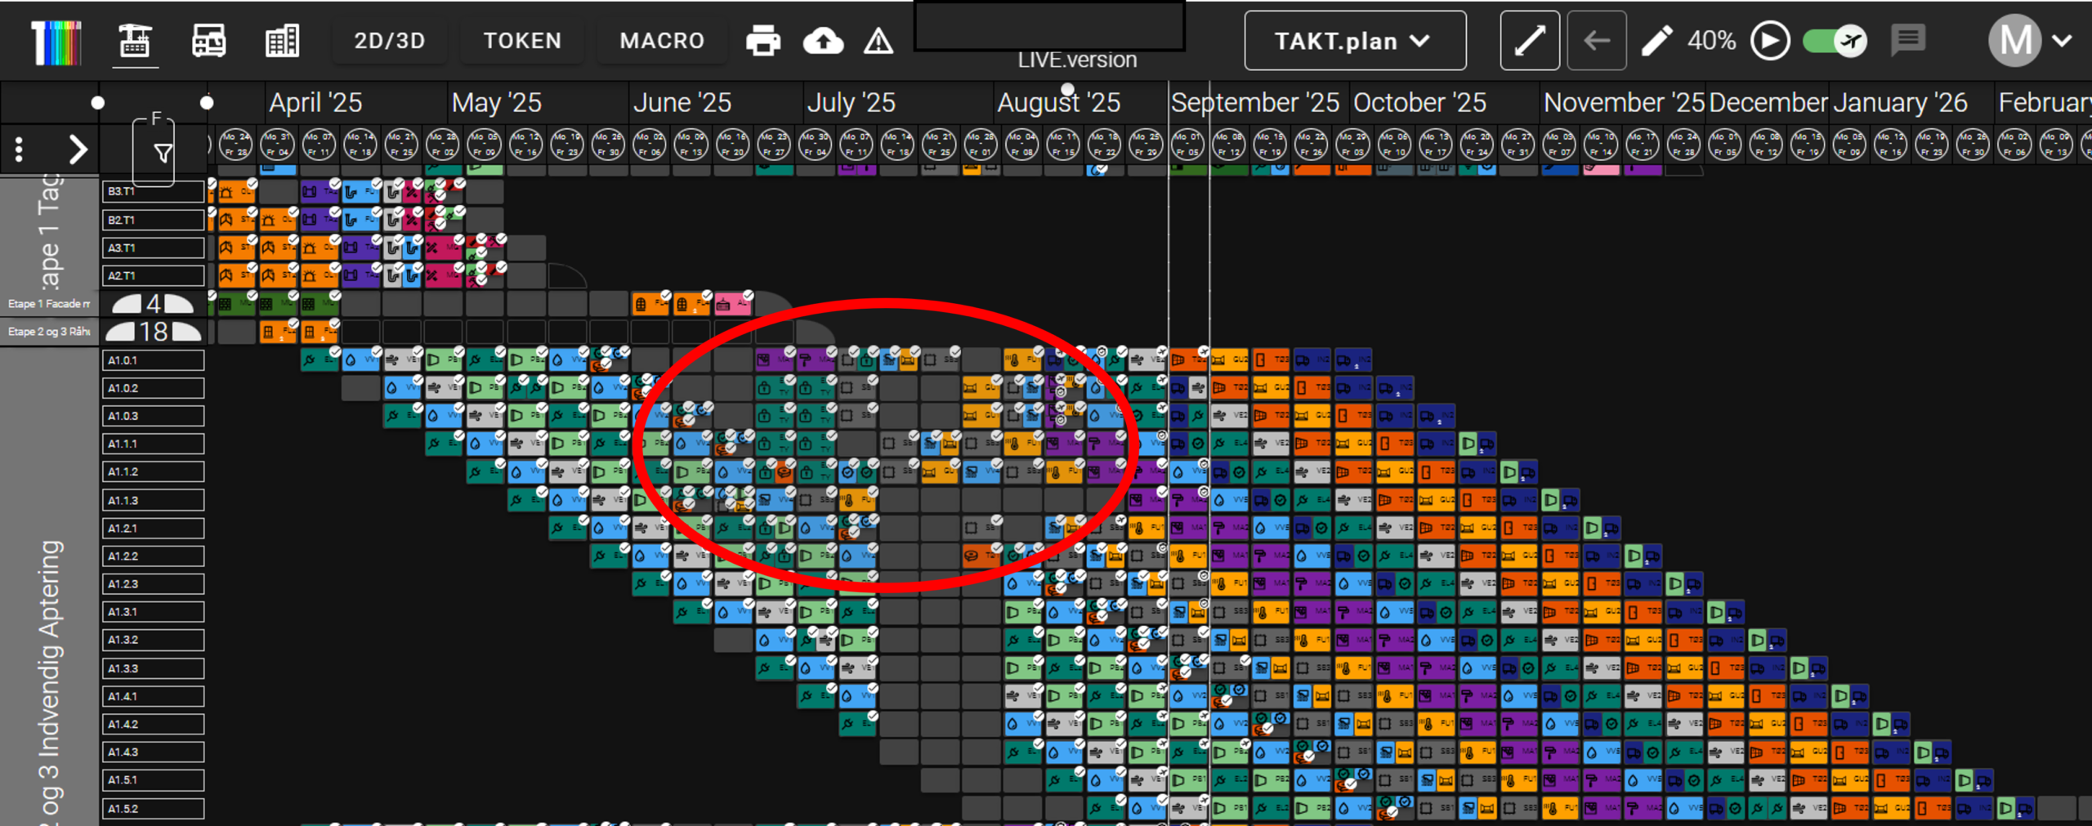Click the LIVE.version label
Screen dimensions: 2092x826
(1077, 60)
